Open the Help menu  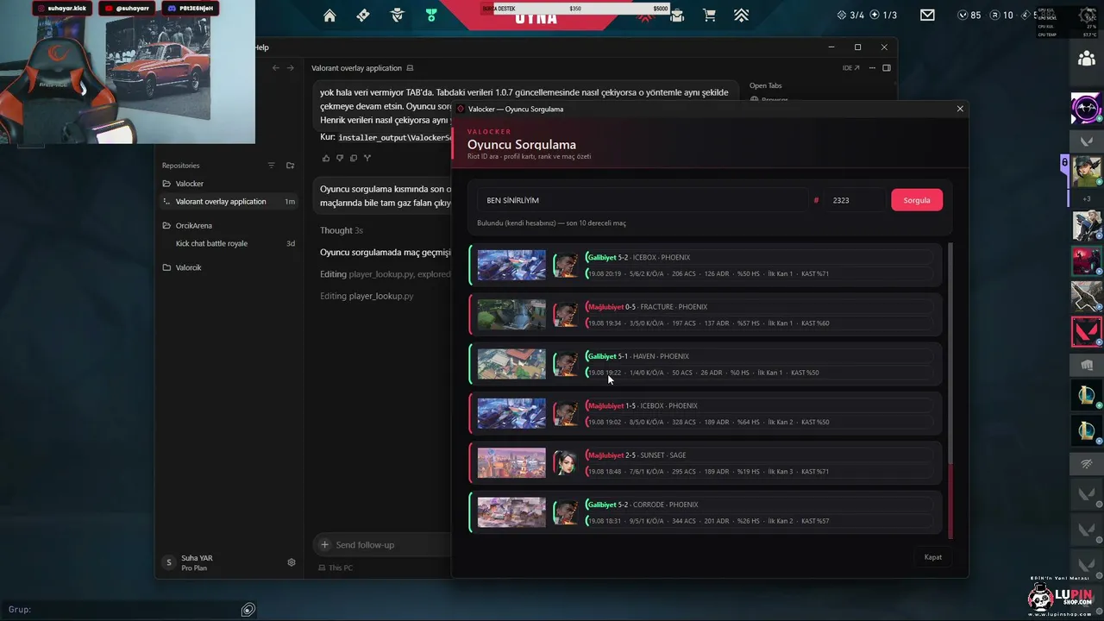point(261,47)
